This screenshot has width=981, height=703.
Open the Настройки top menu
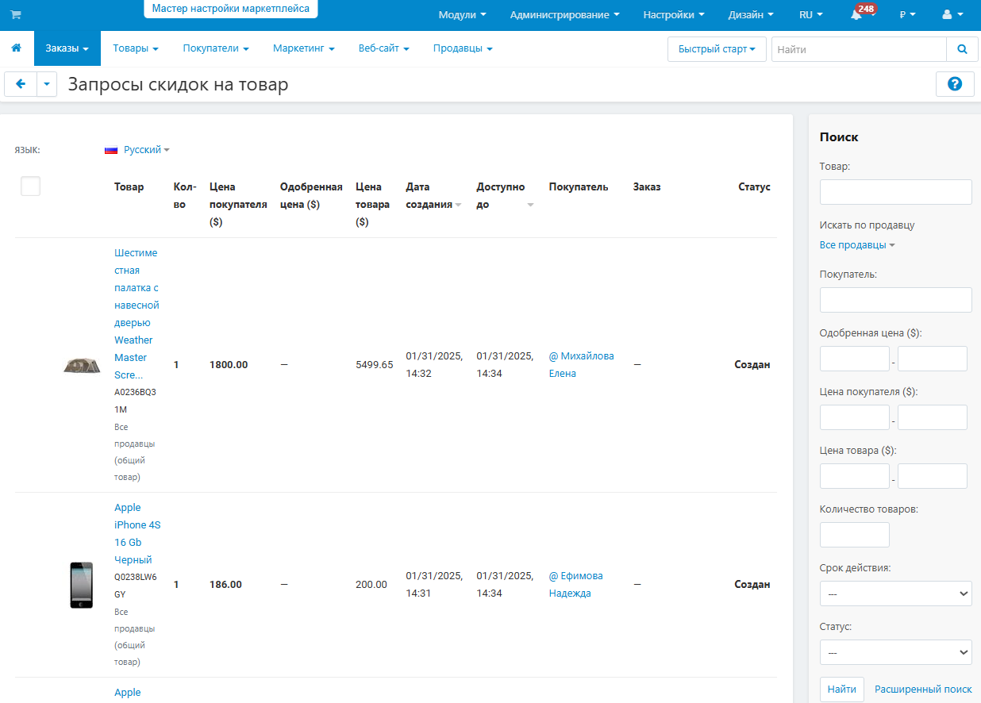(674, 15)
